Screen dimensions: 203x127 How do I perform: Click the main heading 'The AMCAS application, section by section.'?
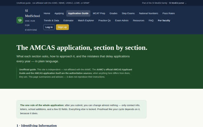pyautogui.click(x=82, y=48)
